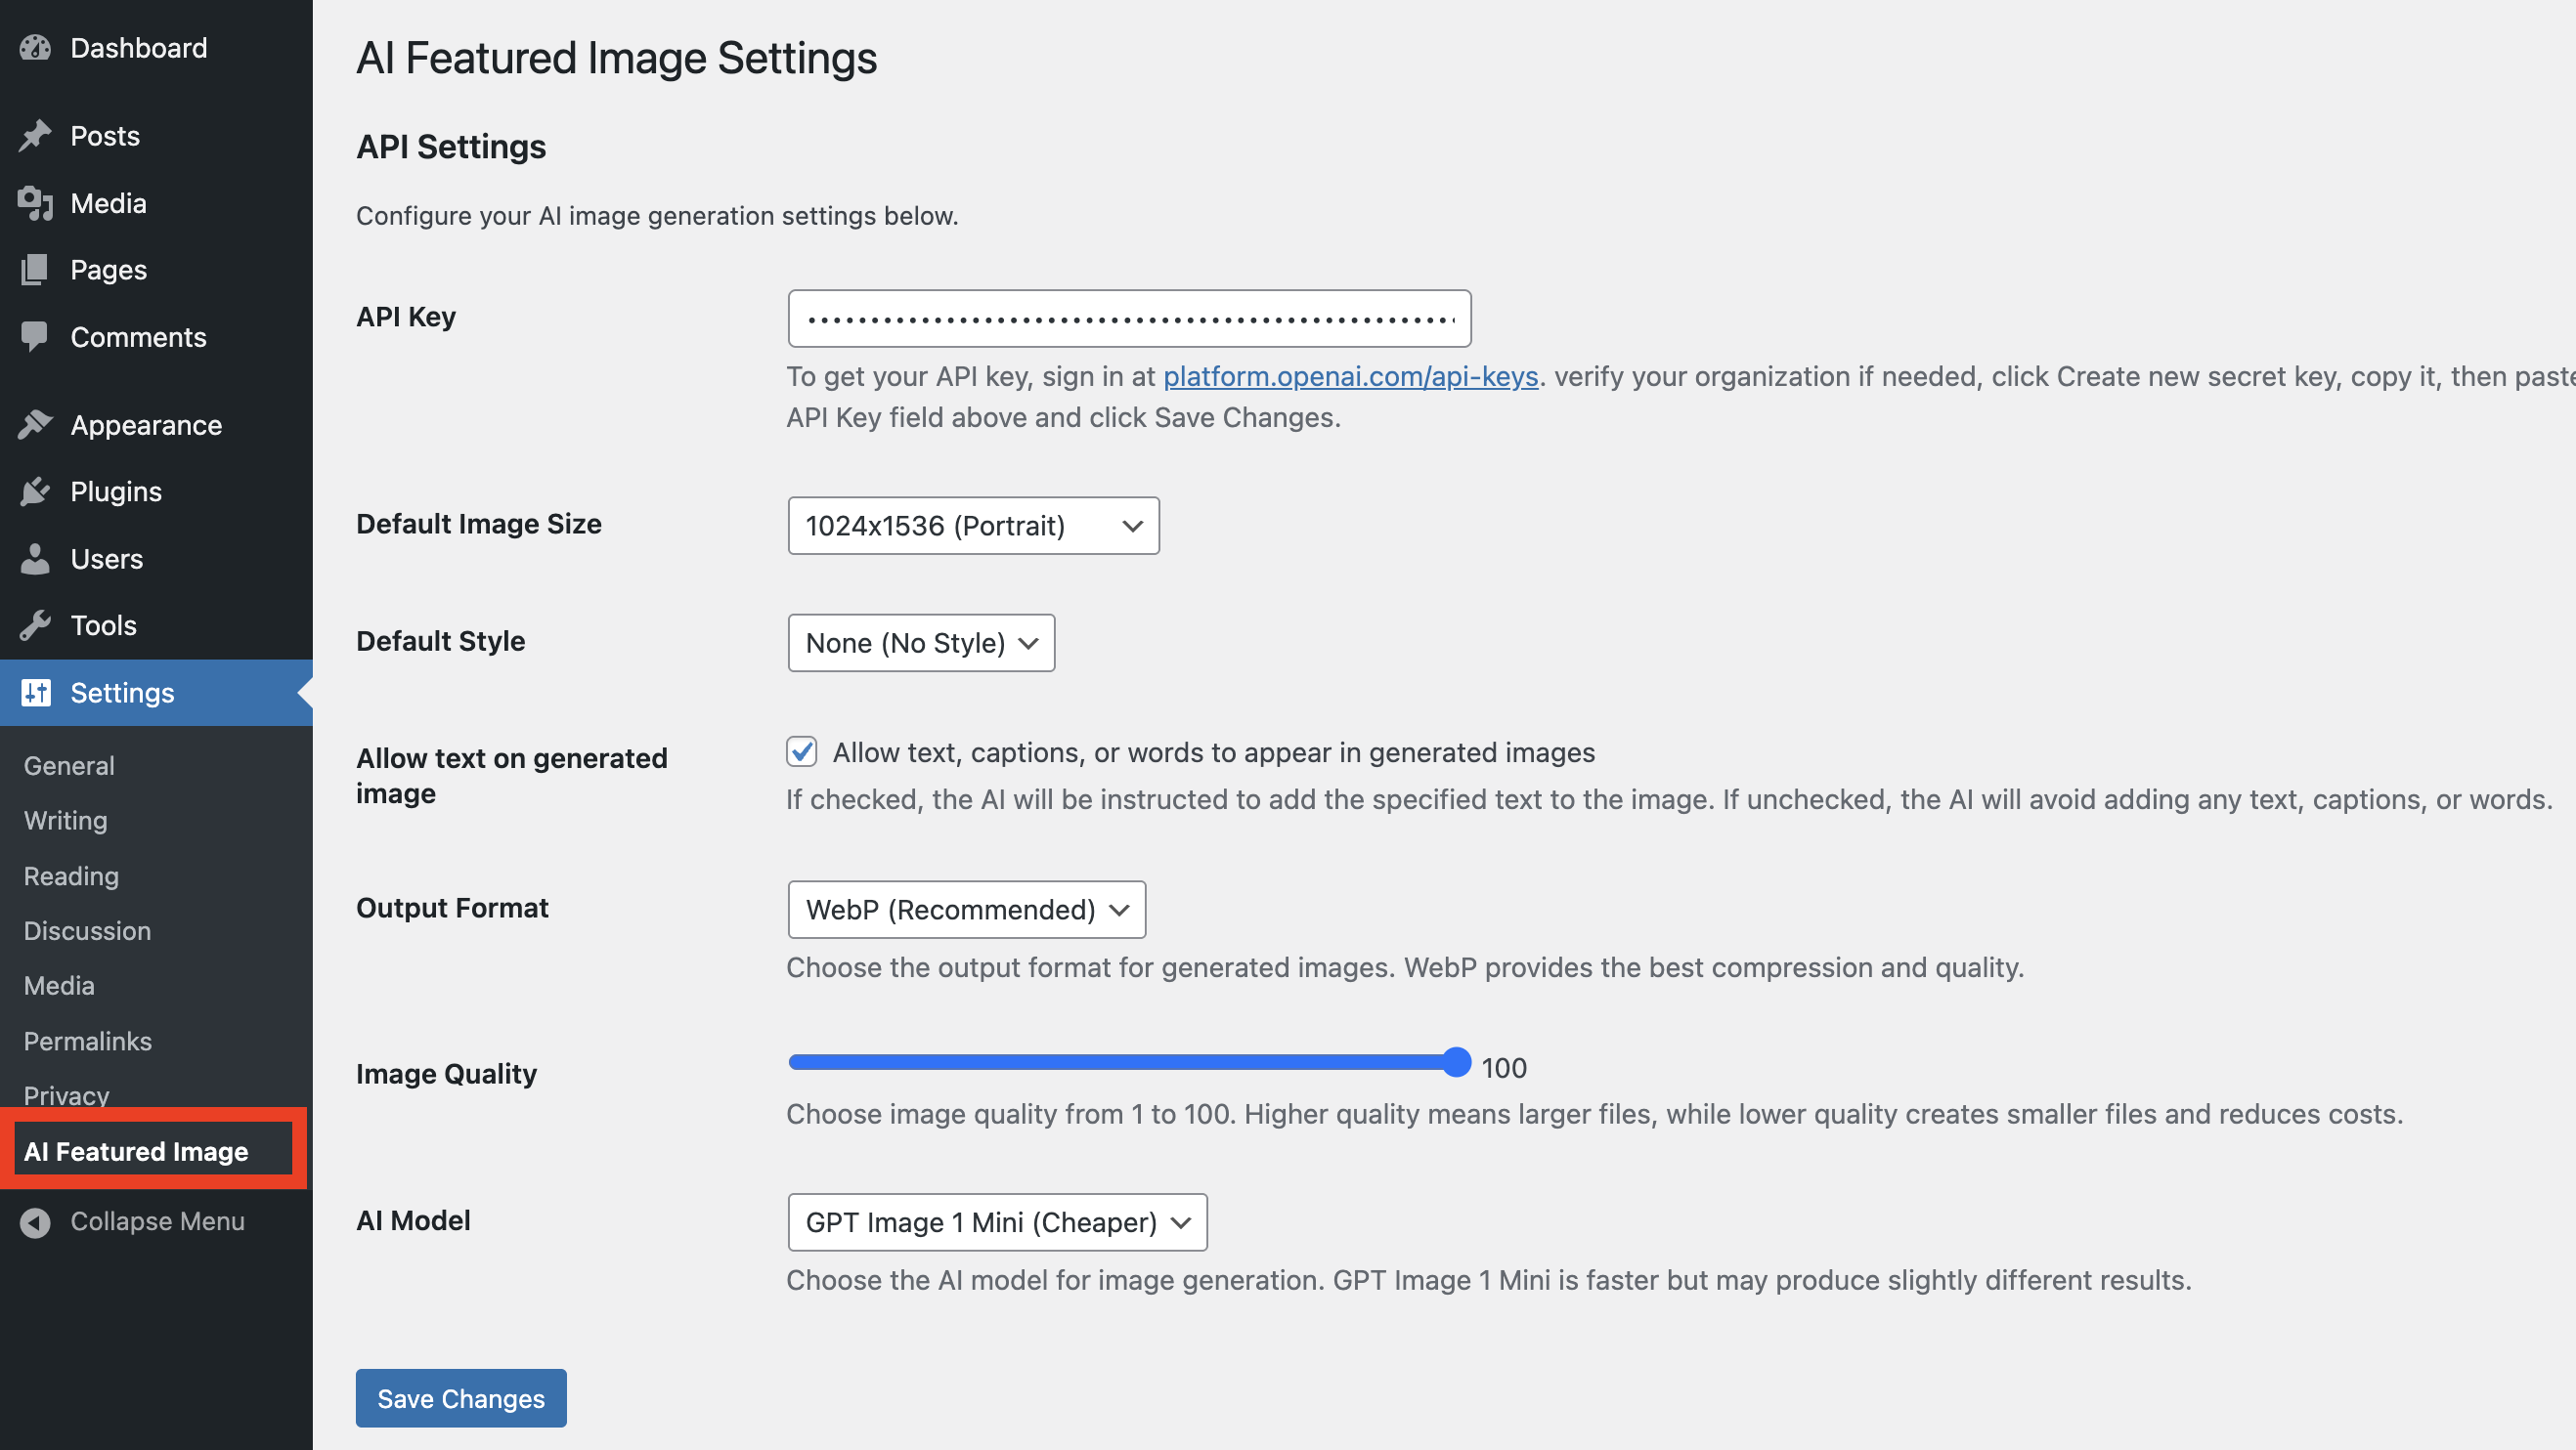Open the Permalinks settings submenu
This screenshot has width=2576, height=1450.
point(88,1042)
